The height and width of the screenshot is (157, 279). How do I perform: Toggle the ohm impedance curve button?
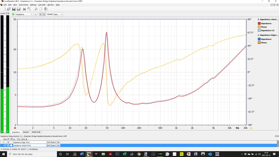click(x=40, y=14)
